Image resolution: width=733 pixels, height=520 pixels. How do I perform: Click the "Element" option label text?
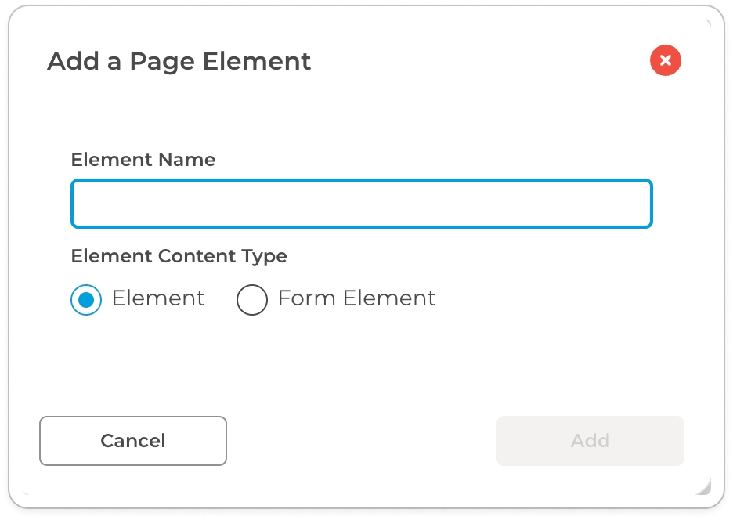click(158, 298)
